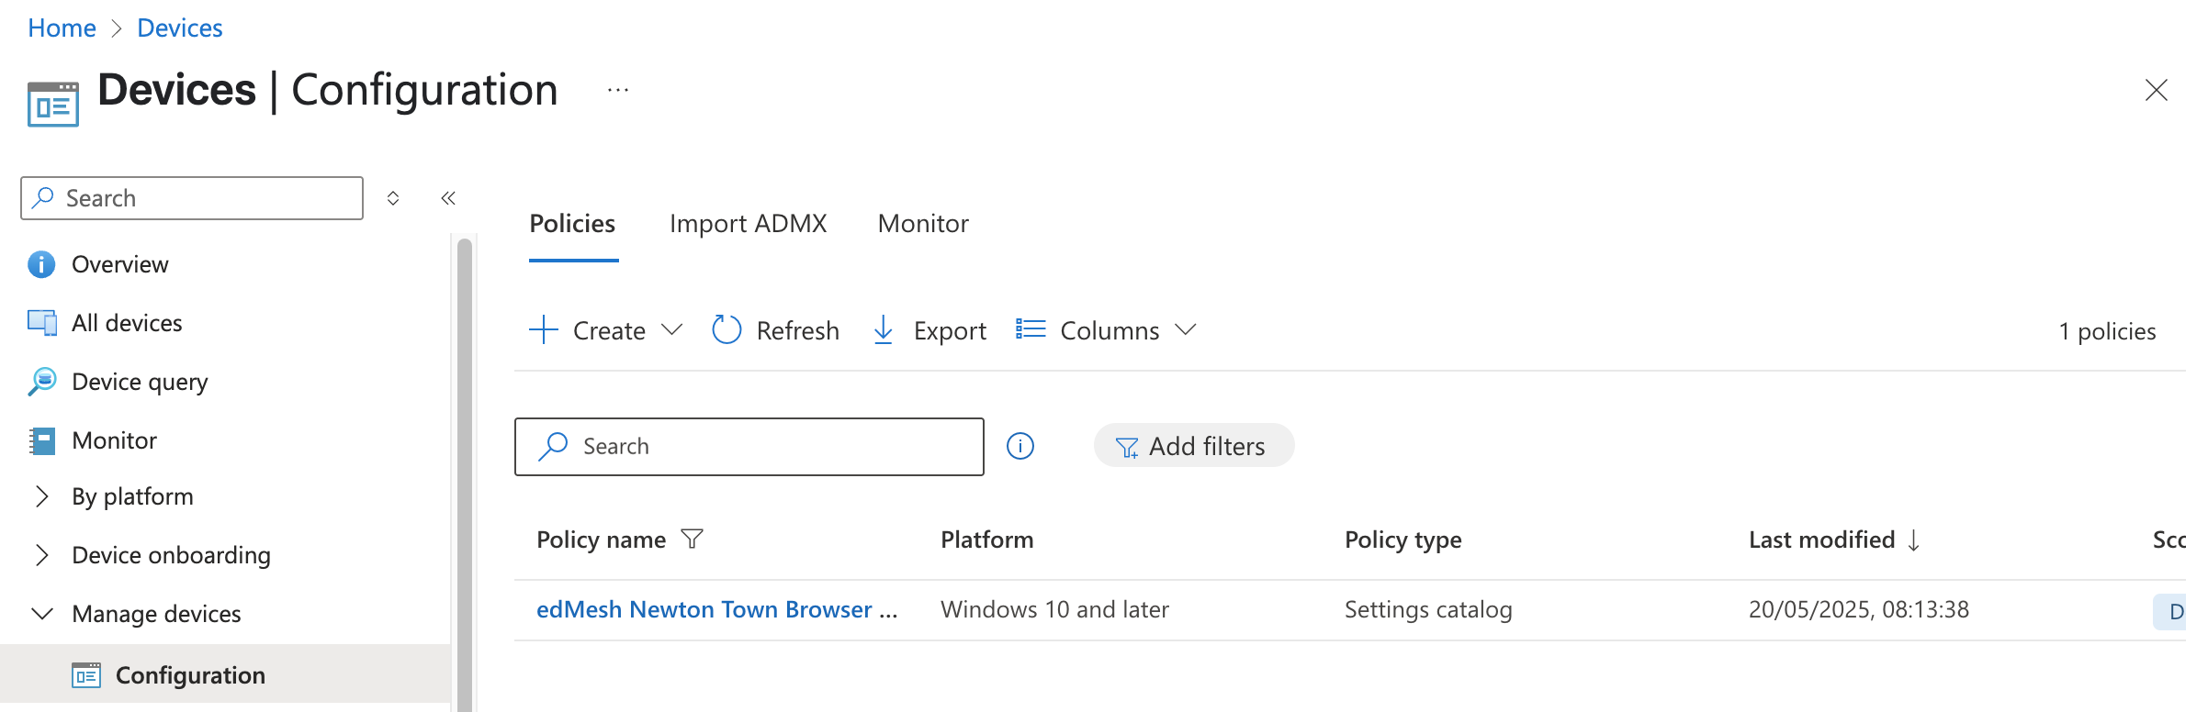Image resolution: width=2208 pixels, height=712 pixels.
Task: Click the sidebar Search field
Action: [x=192, y=198]
